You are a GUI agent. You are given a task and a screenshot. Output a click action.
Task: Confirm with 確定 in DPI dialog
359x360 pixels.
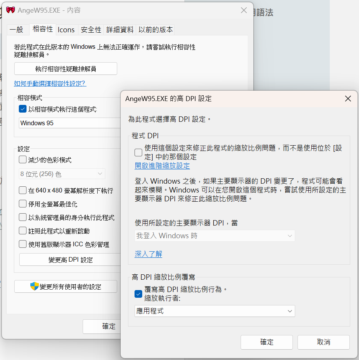(267, 342)
